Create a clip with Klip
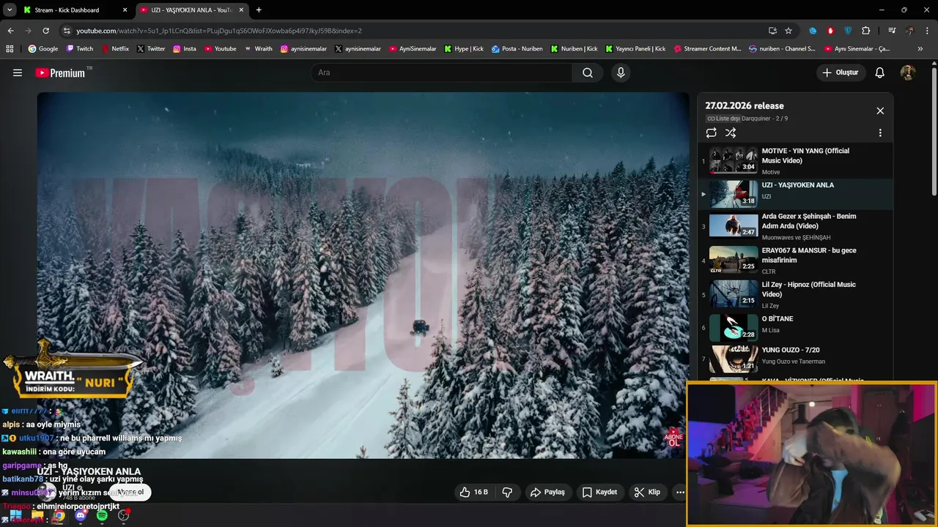Viewport: 938px width, 527px height. point(647,492)
